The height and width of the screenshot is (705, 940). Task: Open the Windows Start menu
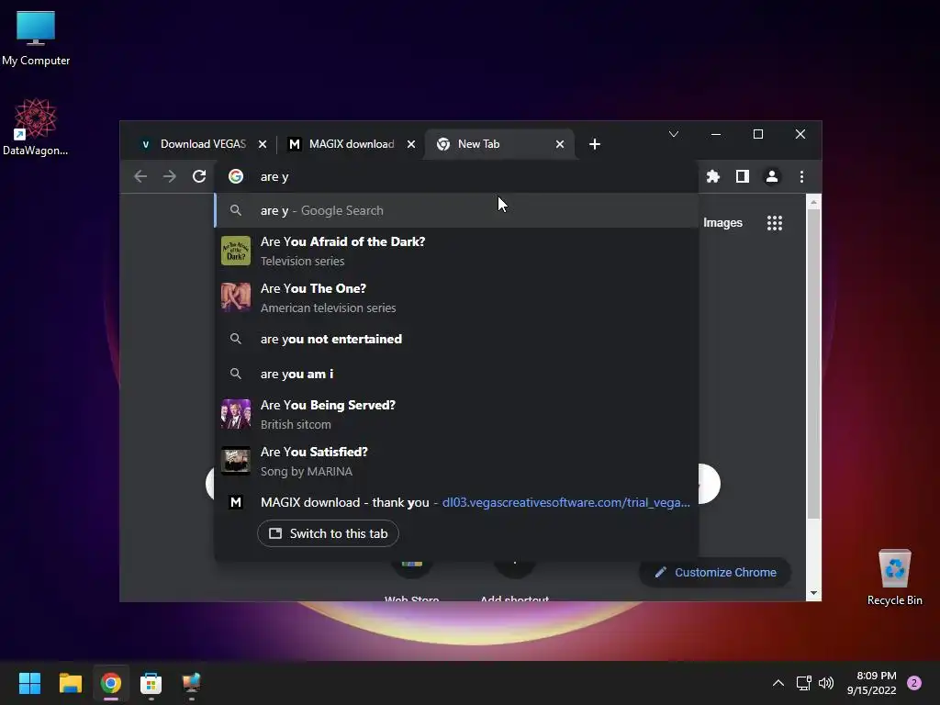[29, 683]
